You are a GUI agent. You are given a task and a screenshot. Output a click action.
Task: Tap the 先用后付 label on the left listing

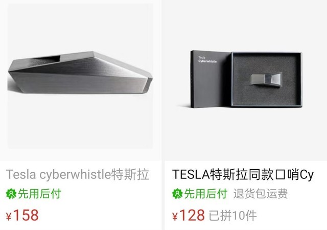click(x=40, y=194)
